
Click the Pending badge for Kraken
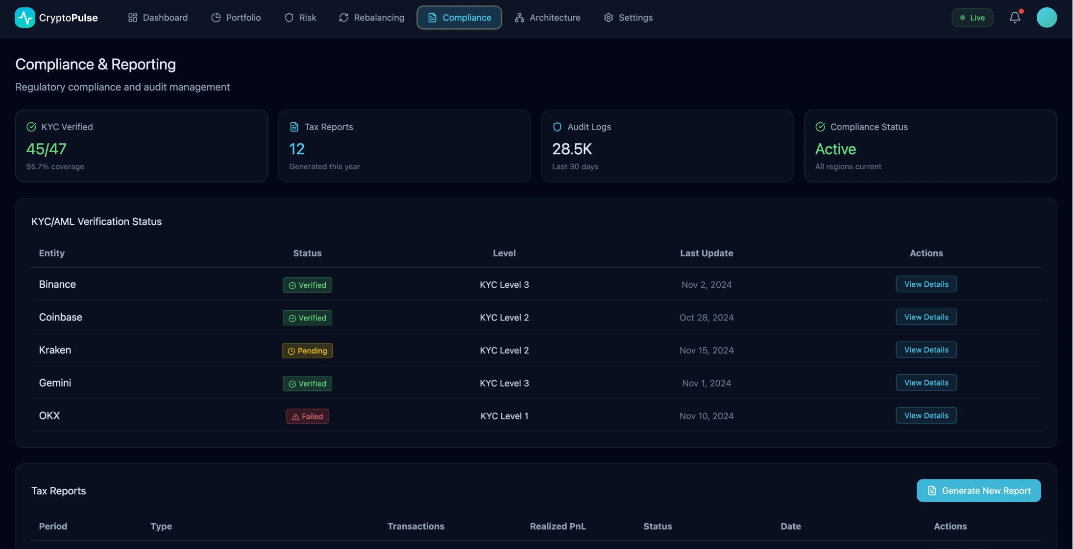click(x=307, y=351)
